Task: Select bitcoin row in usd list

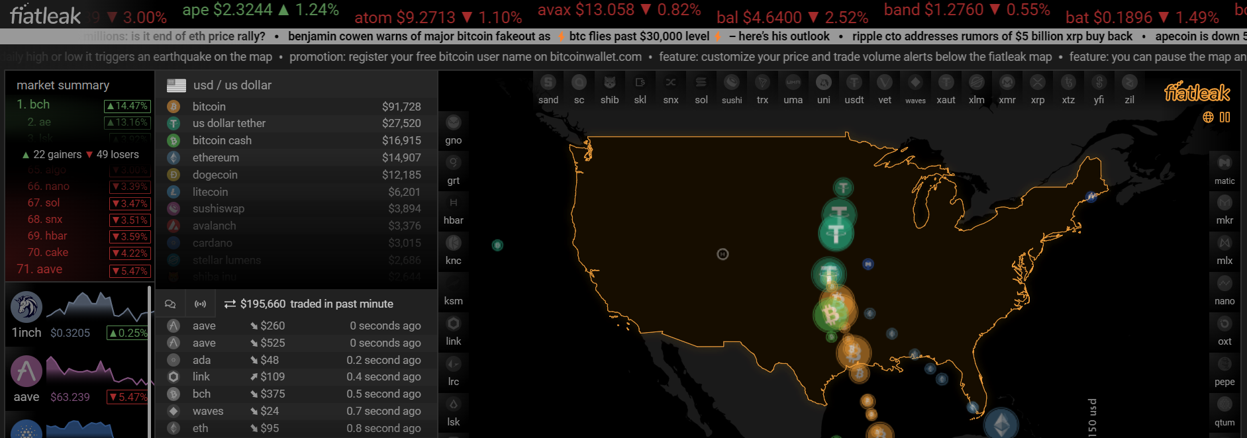Action: (x=296, y=107)
